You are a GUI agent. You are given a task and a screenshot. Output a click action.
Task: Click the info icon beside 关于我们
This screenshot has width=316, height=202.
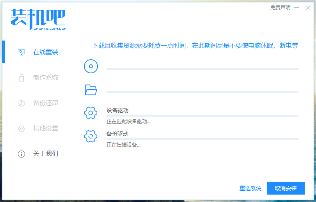point(21,154)
